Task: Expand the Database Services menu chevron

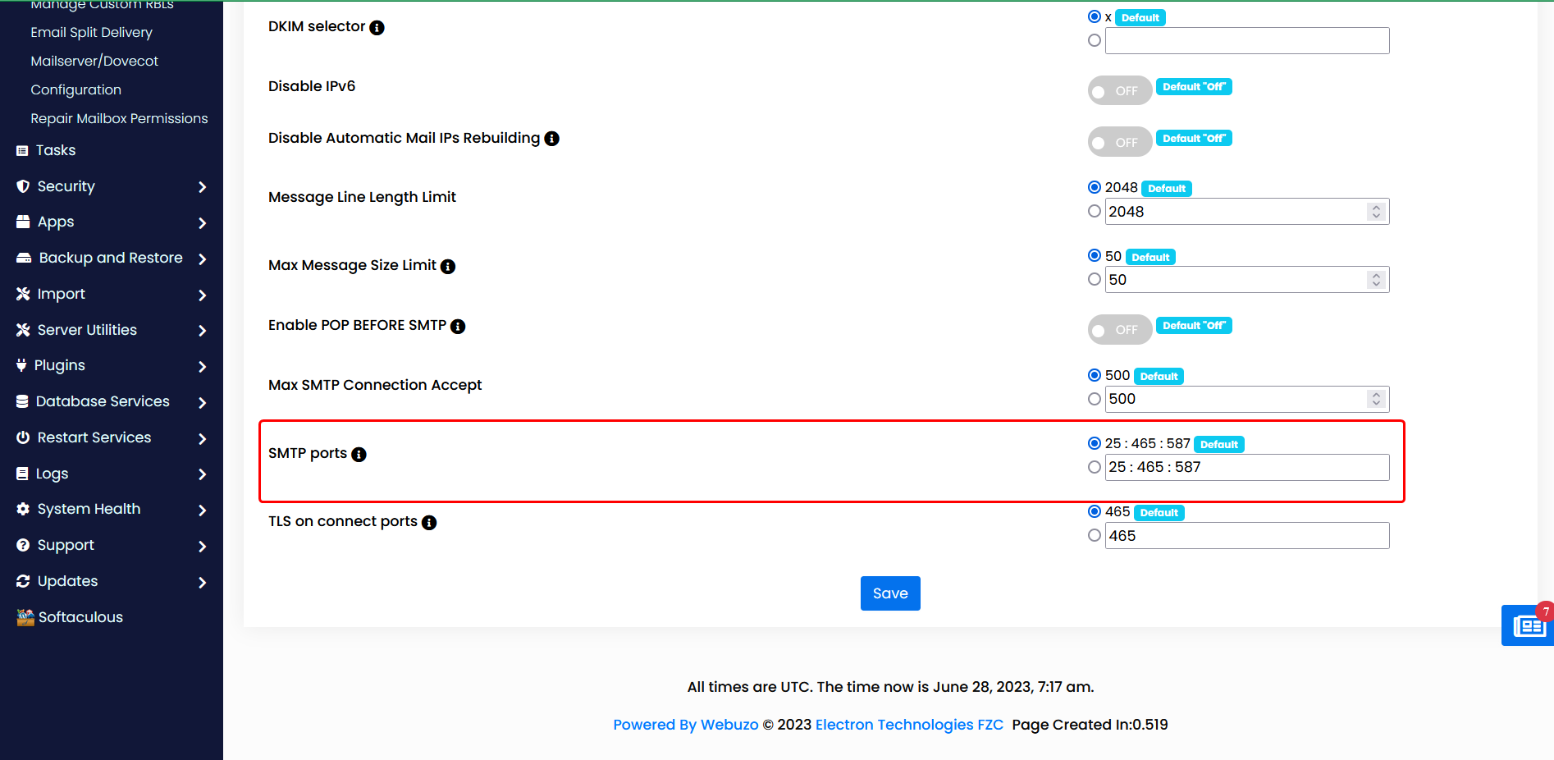Action: [202, 402]
